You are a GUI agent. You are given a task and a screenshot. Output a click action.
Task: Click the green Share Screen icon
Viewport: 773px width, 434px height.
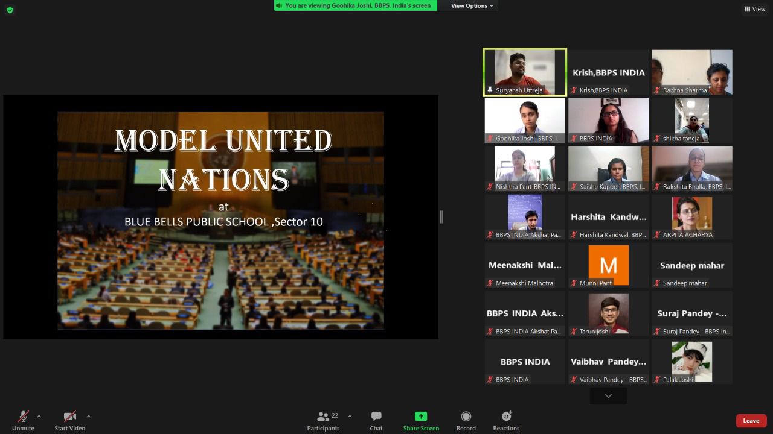click(421, 416)
